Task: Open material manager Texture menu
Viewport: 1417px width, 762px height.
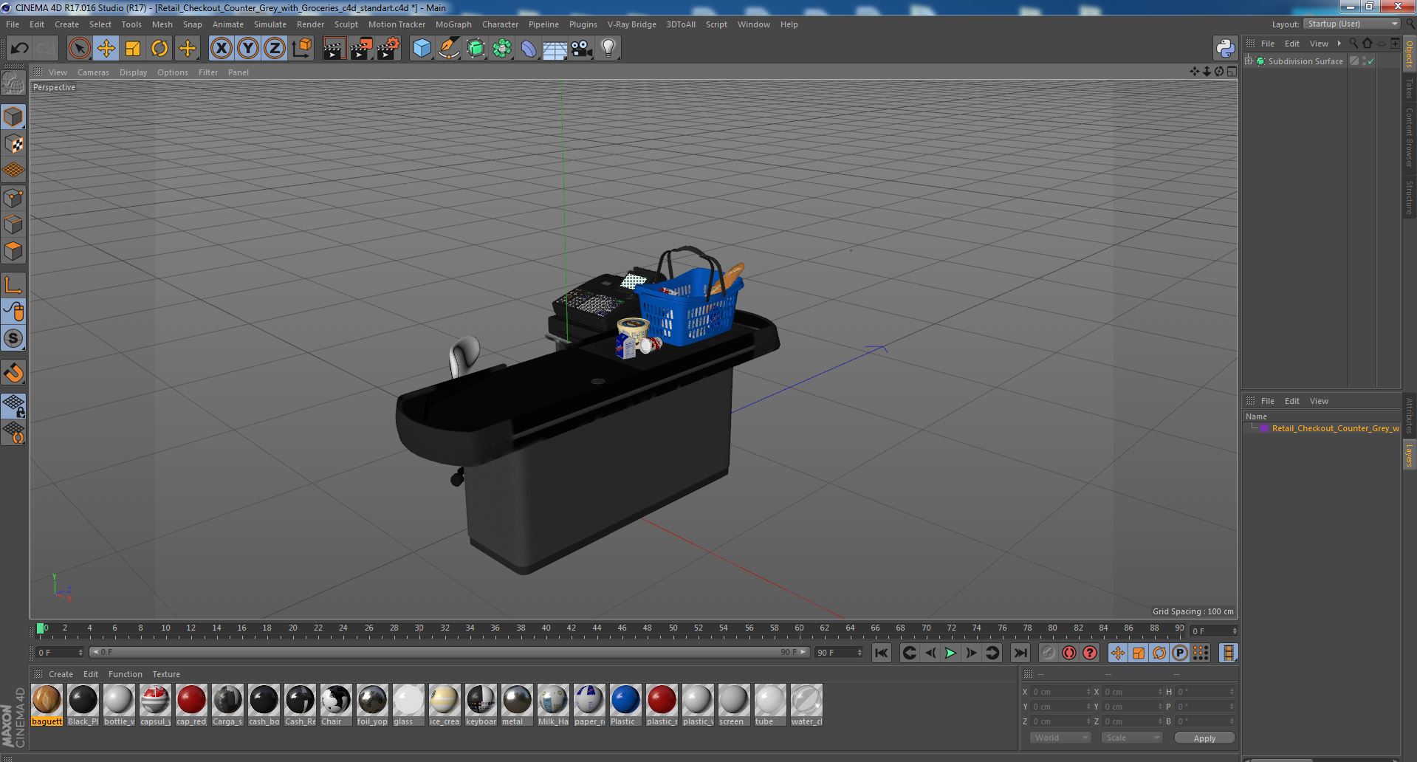Action: 166,674
